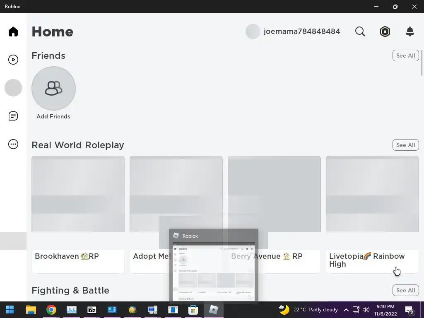Click the search magnifier icon
Viewport: 424px width, 318px height.
pyautogui.click(x=360, y=31)
